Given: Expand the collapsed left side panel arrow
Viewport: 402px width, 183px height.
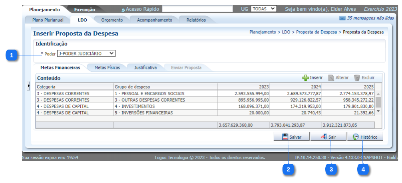Looking at the screenshot, I should tap(29, 86).
